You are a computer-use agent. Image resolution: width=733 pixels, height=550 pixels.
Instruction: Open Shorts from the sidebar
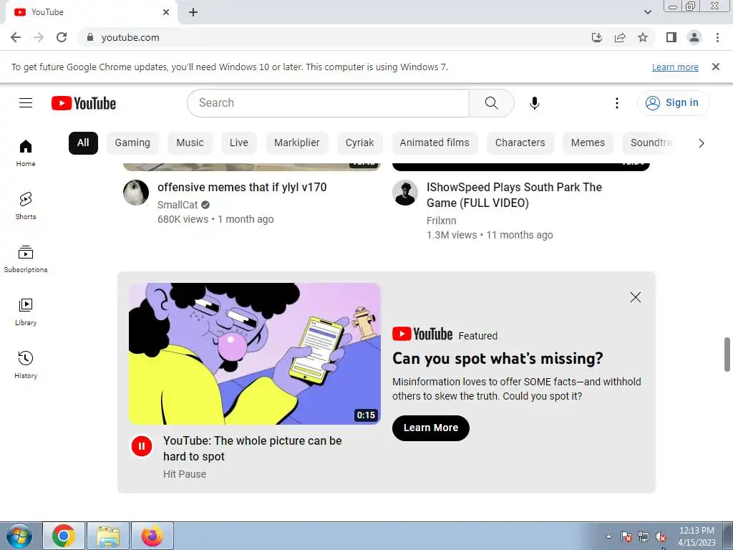click(26, 206)
